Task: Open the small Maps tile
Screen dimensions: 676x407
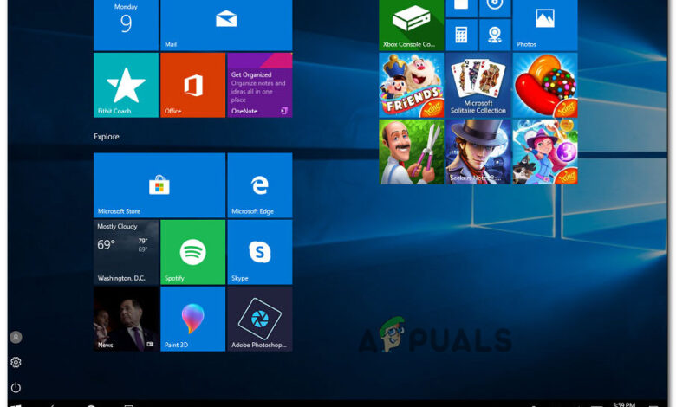Action: (495, 35)
